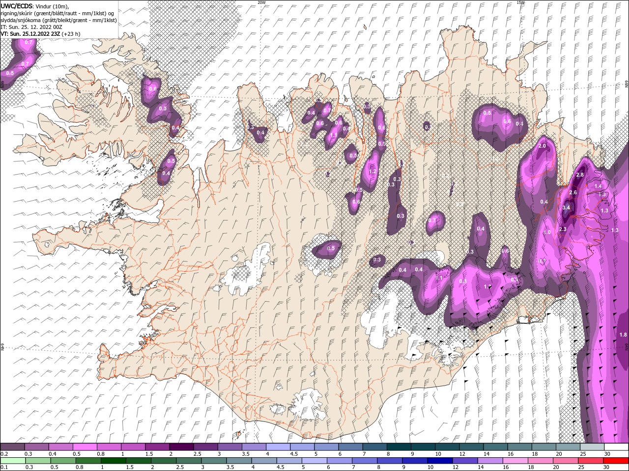
Task: Select the '30' label in the lower legend
Action: (x=606, y=467)
